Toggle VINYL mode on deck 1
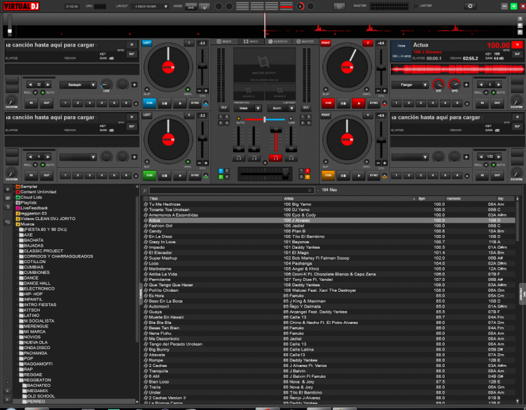 click(188, 90)
